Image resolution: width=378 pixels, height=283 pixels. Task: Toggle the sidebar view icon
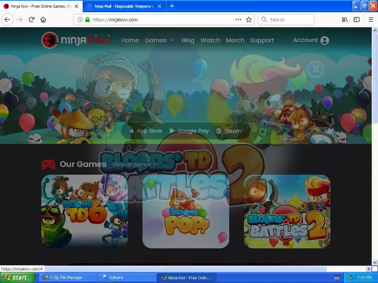357,20
